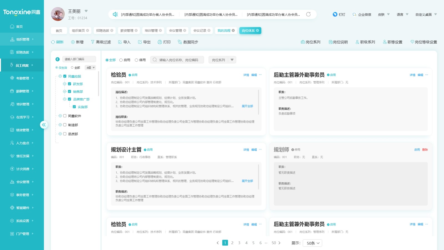
Task: Click the 导入 (import) icon
Action: click(120, 42)
